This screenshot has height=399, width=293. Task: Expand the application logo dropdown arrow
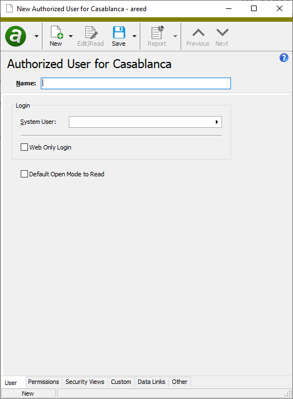click(37, 36)
